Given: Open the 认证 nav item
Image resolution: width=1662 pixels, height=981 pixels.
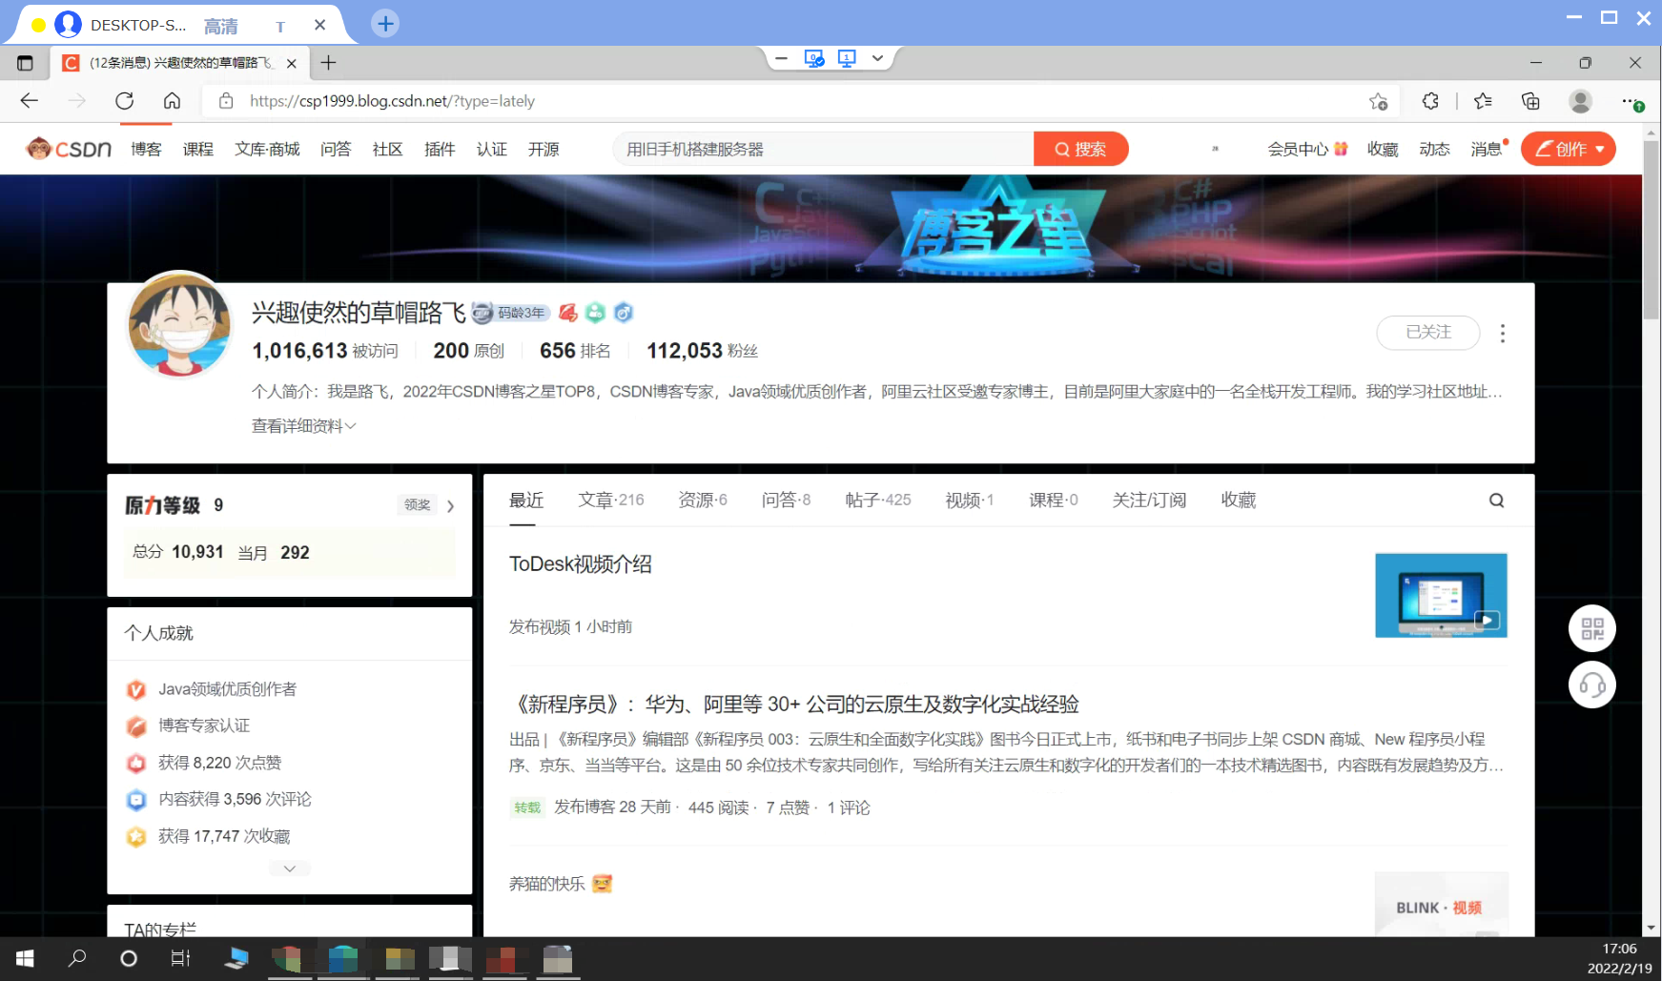Looking at the screenshot, I should [492, 149].
